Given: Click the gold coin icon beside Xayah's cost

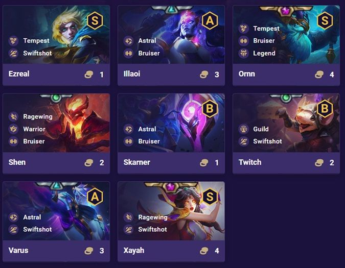Looking at the screenshot, I should (204, 251).
